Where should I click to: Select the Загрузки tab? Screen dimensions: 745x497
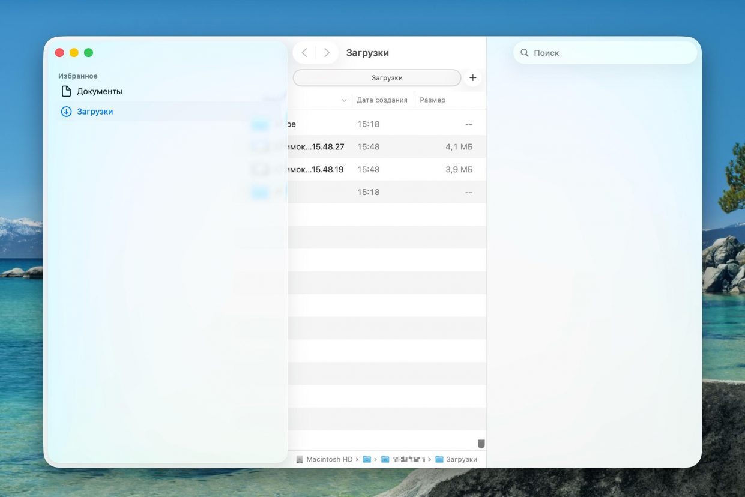[x=377, y=78]
